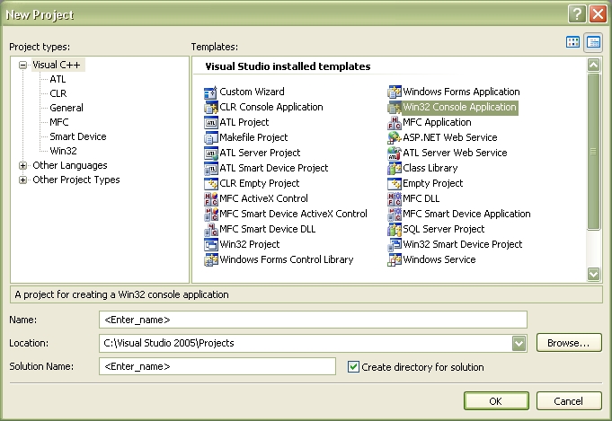Close the New Project dialog
The width and height of the screenshot is (612, 421).
(x=598, y=14)
